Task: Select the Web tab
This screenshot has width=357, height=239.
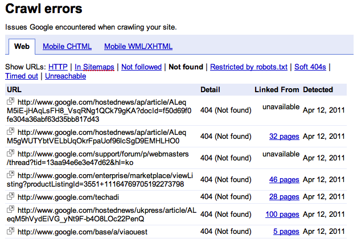Action: [x=22, y=47]
